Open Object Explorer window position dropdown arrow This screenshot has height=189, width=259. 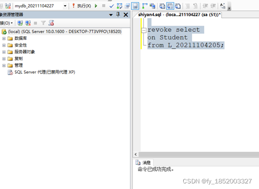(111, 15)
